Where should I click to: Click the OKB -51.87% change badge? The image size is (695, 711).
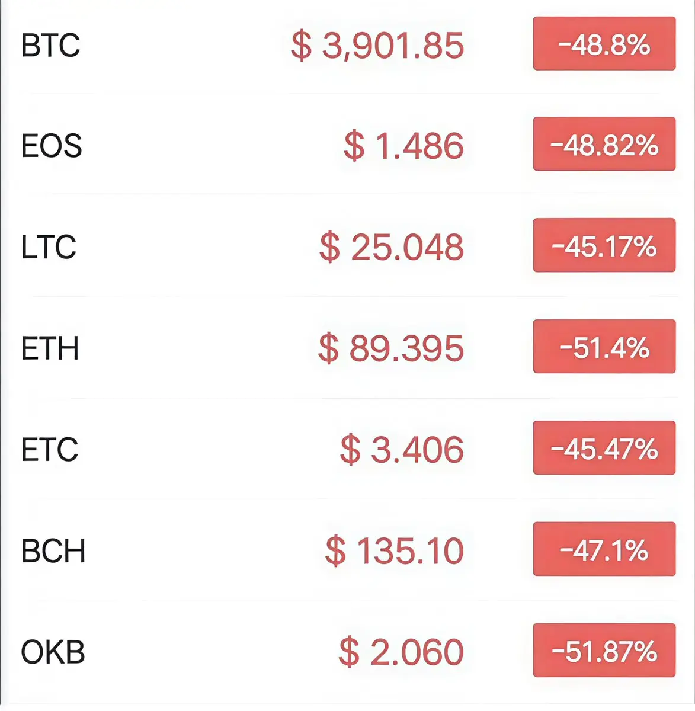pos(604,651)
